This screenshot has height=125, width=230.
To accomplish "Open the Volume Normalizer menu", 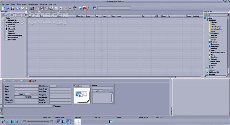I will pos(33,4).
